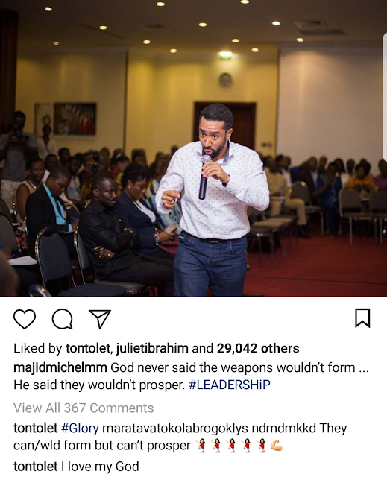This screenshot has width=387, height=477.
Task: Tap the post photo of speaker
Action: pyautogui.click(x=194, y=148)
